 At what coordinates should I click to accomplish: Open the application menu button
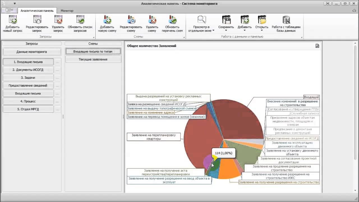coord(9,10)
